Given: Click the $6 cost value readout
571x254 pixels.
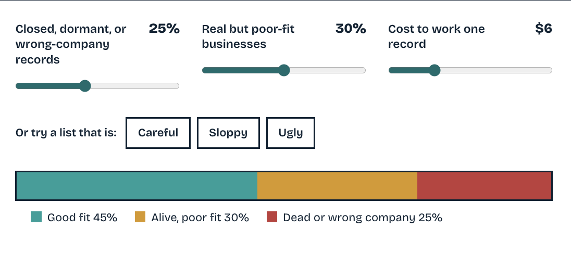Looking at the screenshot, I should click(x=544, y=29).
